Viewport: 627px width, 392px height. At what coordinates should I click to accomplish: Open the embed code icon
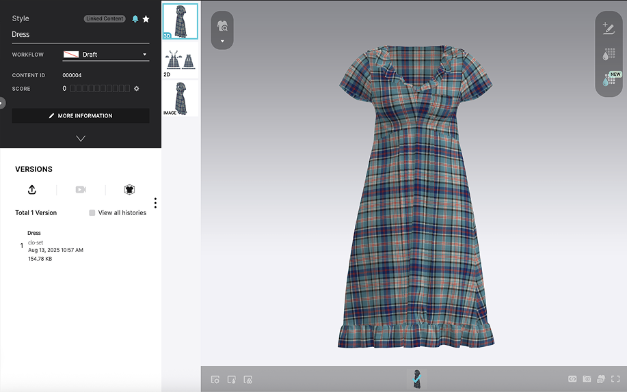coord(572,379)
